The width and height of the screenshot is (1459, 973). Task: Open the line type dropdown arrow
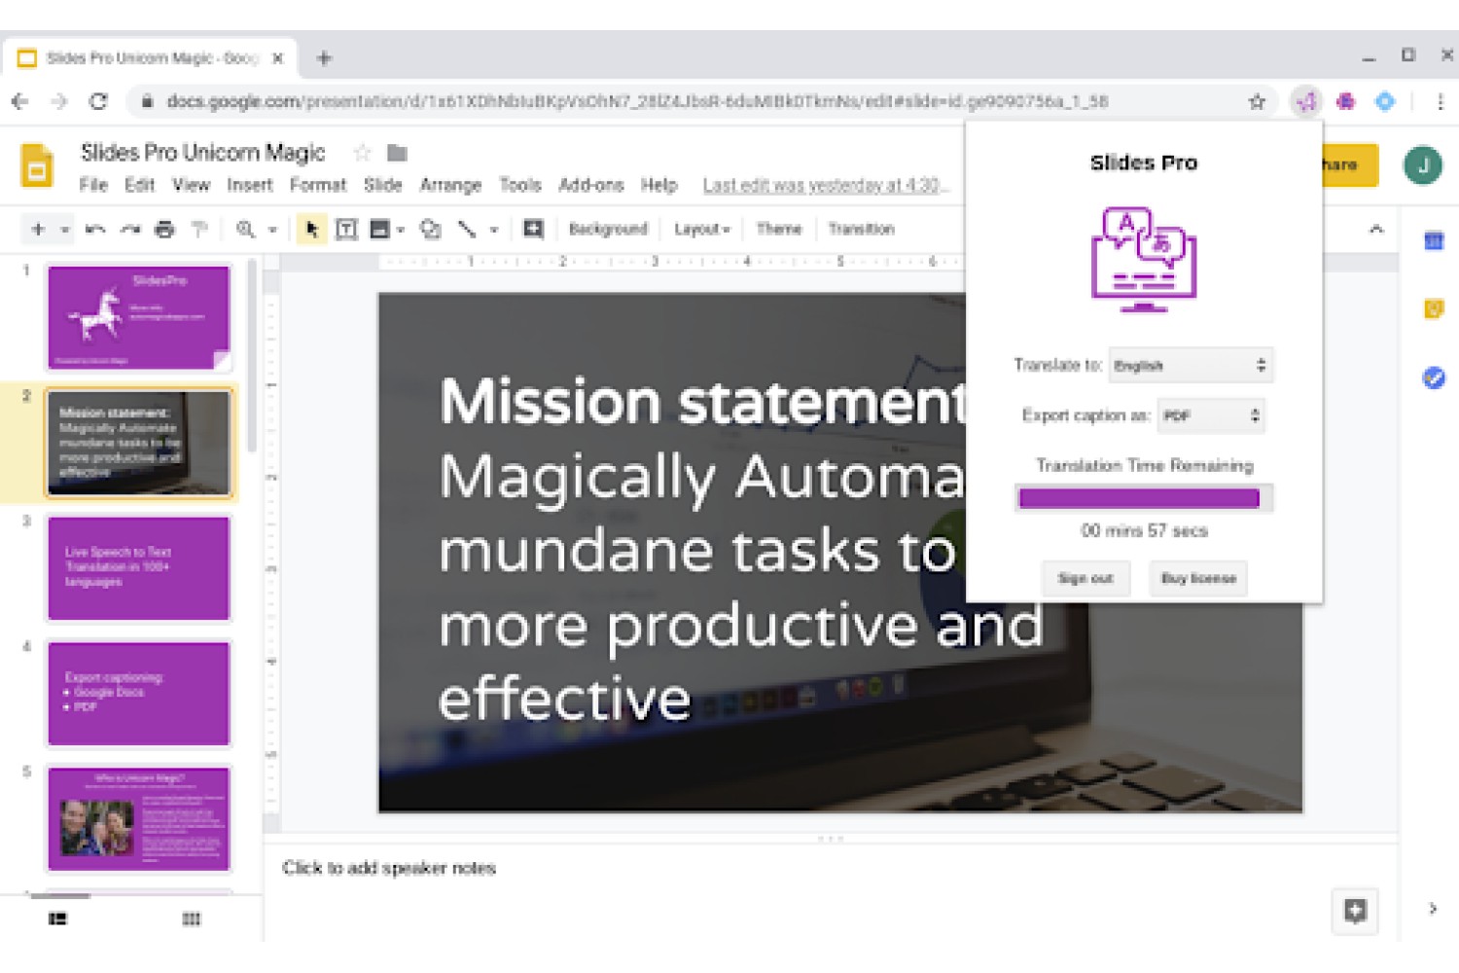click(494, 231)
